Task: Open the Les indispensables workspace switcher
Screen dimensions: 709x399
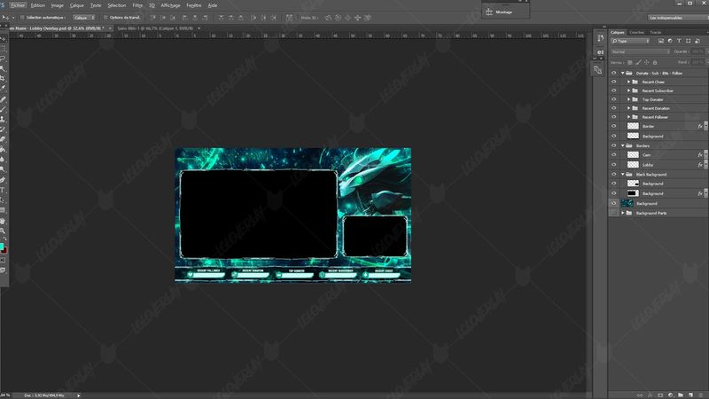Action: [674, 17]
